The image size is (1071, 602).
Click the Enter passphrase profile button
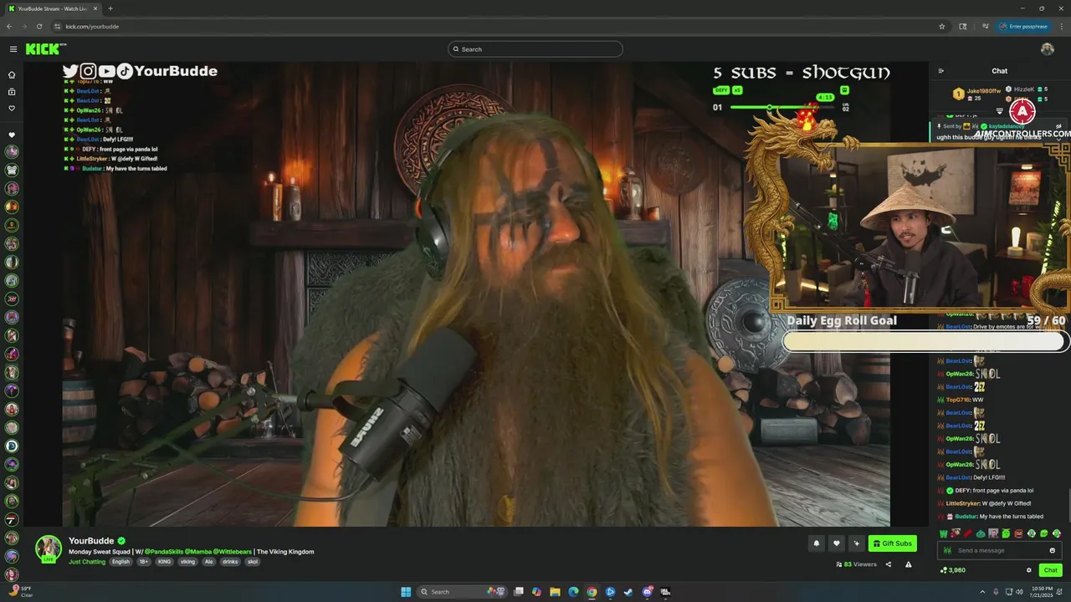point(1023,26)
